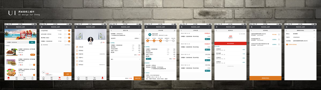
Task: Go back from the 收货地址 list screen
Action: click(251, 30)
